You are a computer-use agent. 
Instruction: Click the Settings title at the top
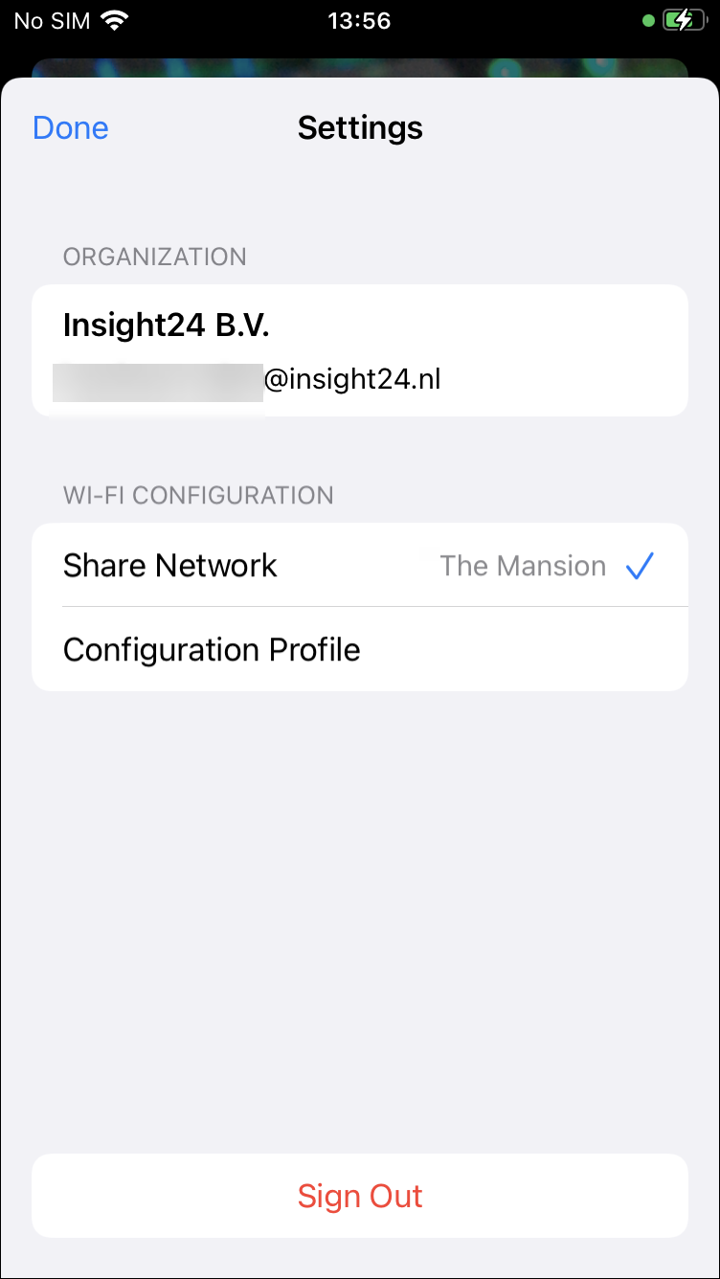pos(360,128)
